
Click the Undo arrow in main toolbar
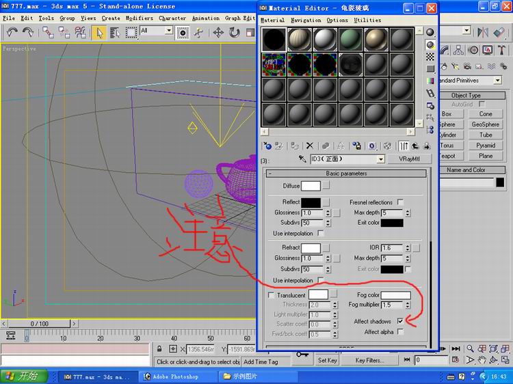pos(12,32)
